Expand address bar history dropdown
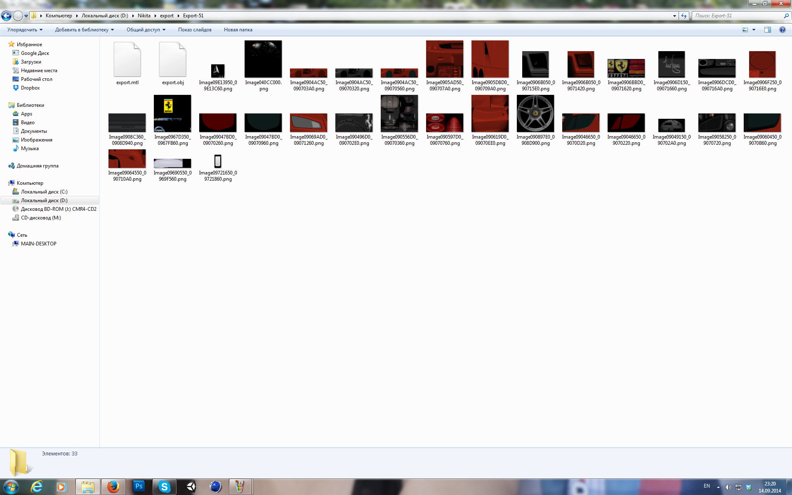This screenshot has width=792, height=495. [x=674, y=16]
